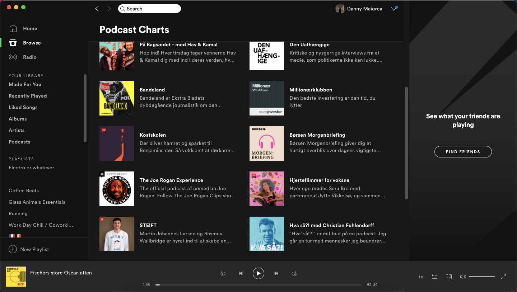Click the Danny Maiorca username

[364, 9]
